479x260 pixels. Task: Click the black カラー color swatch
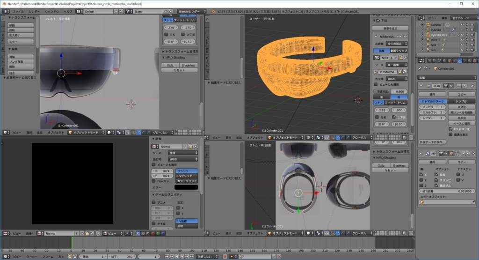(x=186, y=187)
